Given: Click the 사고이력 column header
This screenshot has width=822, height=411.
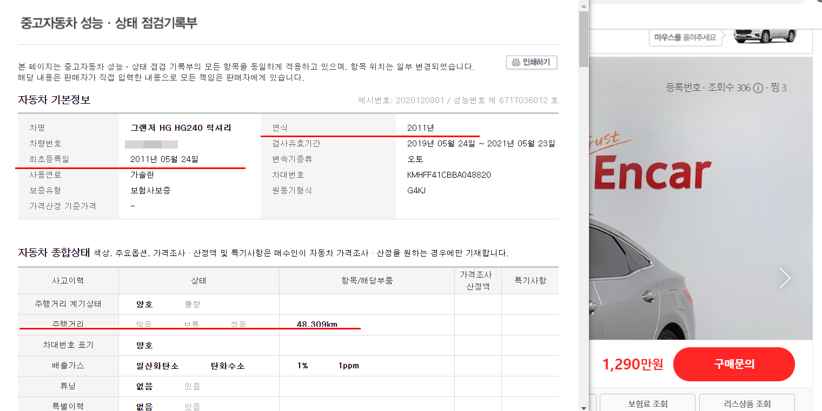Looking at the screenshot, I should click(68, 281).
